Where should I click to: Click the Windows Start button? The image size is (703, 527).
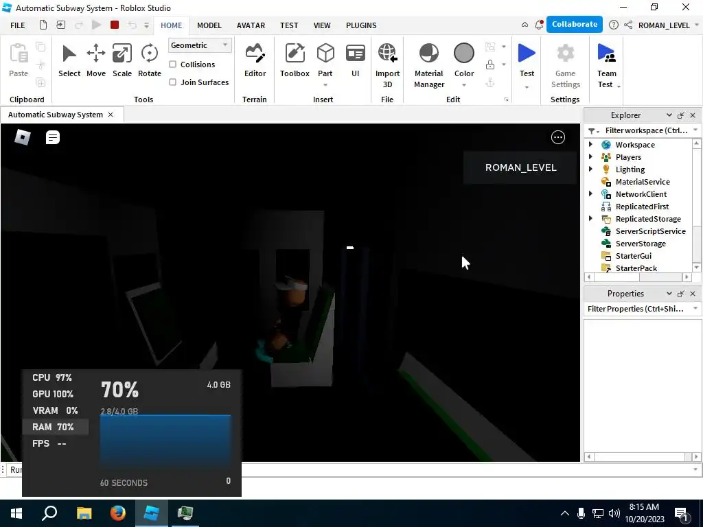16,513
